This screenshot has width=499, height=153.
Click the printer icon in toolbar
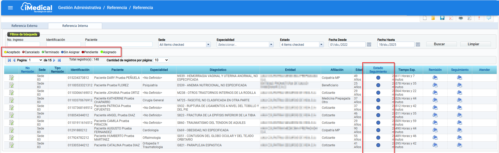point(461,18)
